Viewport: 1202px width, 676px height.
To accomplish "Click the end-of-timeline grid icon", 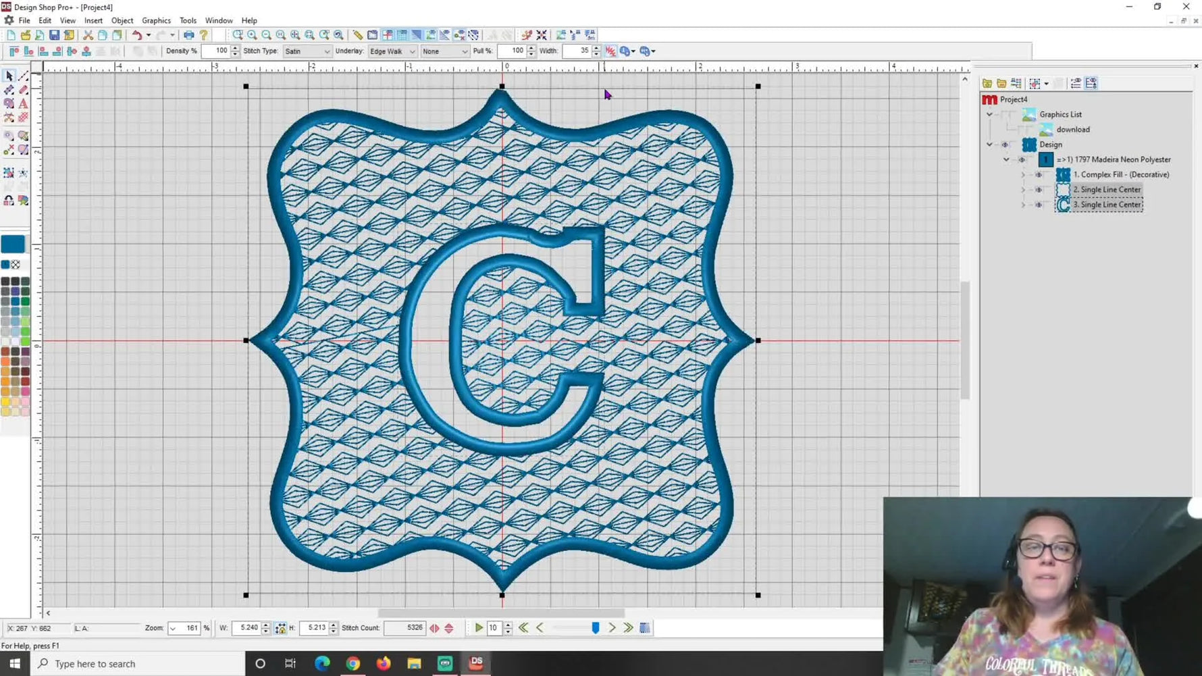I will pyautogui.click(x=645, y=628).
